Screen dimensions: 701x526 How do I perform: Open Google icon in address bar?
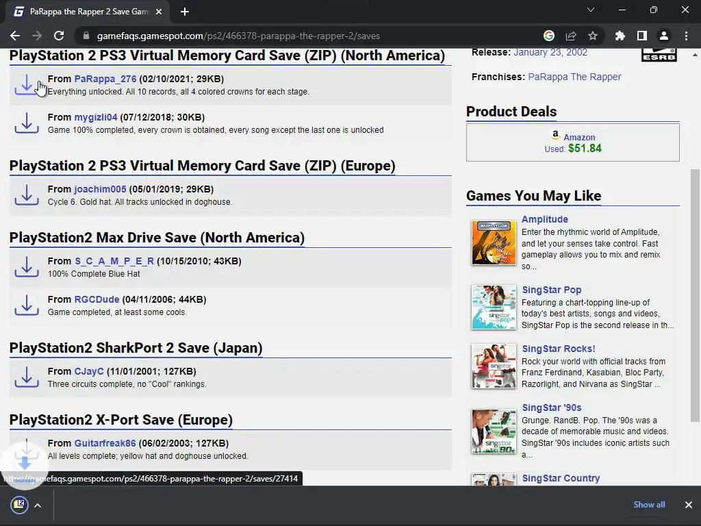[x=549, y=36]
